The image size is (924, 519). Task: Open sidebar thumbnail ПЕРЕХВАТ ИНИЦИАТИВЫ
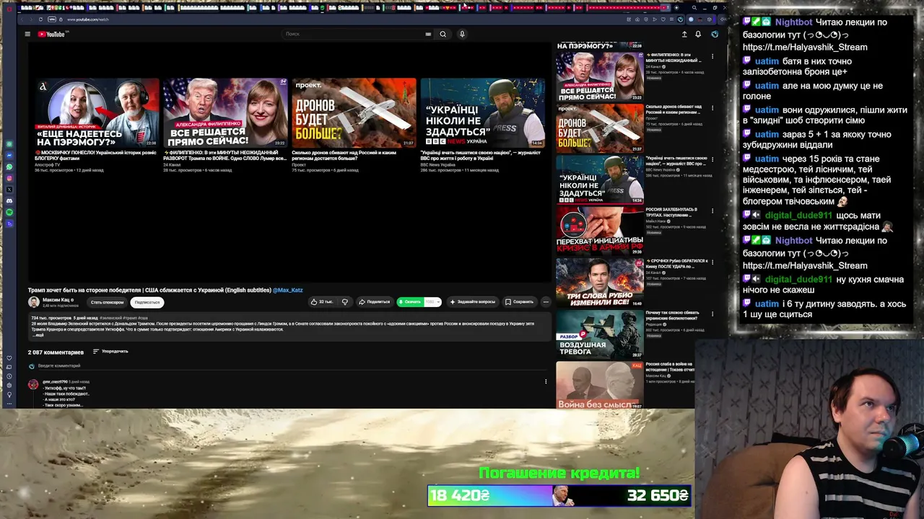599,231
